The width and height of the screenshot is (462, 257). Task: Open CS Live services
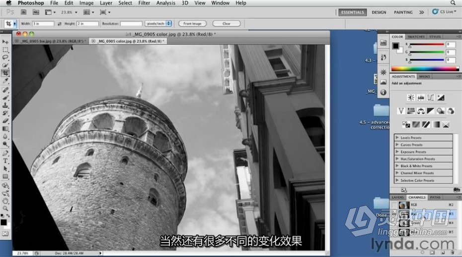tap(444, 12)
